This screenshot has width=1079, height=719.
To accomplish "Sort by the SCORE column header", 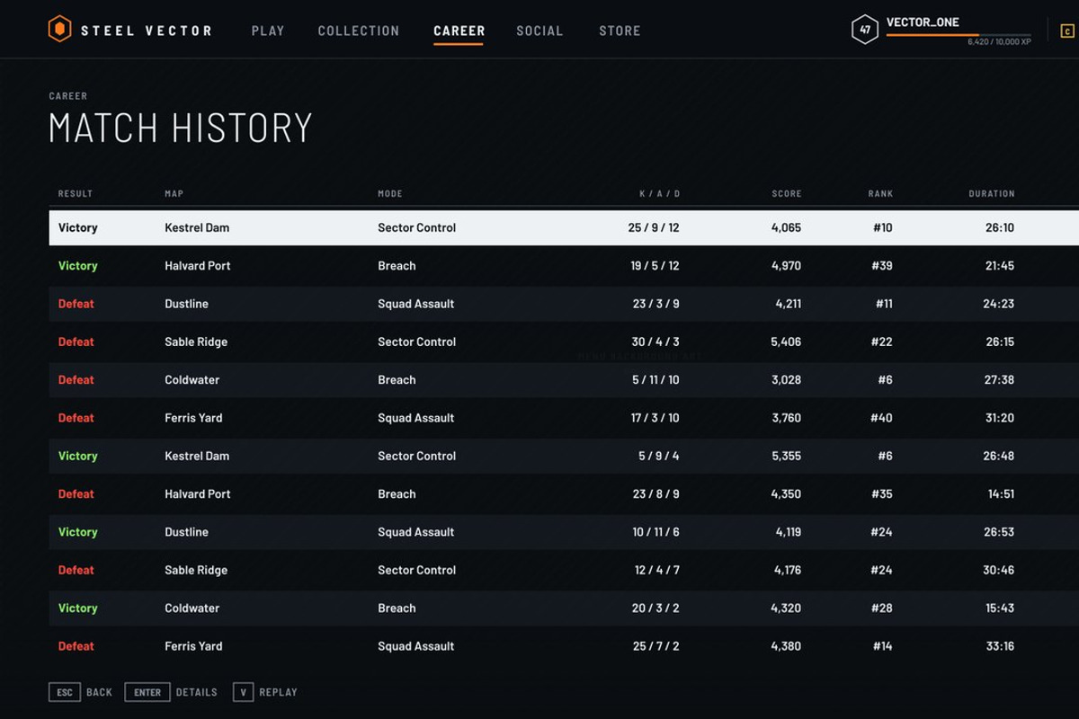I will click(786, 193).
